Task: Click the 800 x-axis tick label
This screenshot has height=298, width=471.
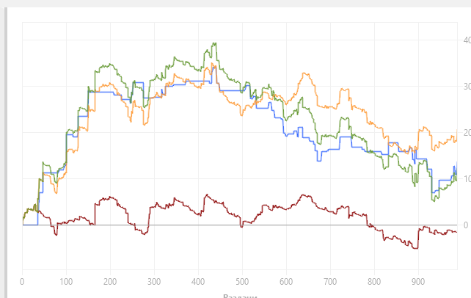Action: 374,281
